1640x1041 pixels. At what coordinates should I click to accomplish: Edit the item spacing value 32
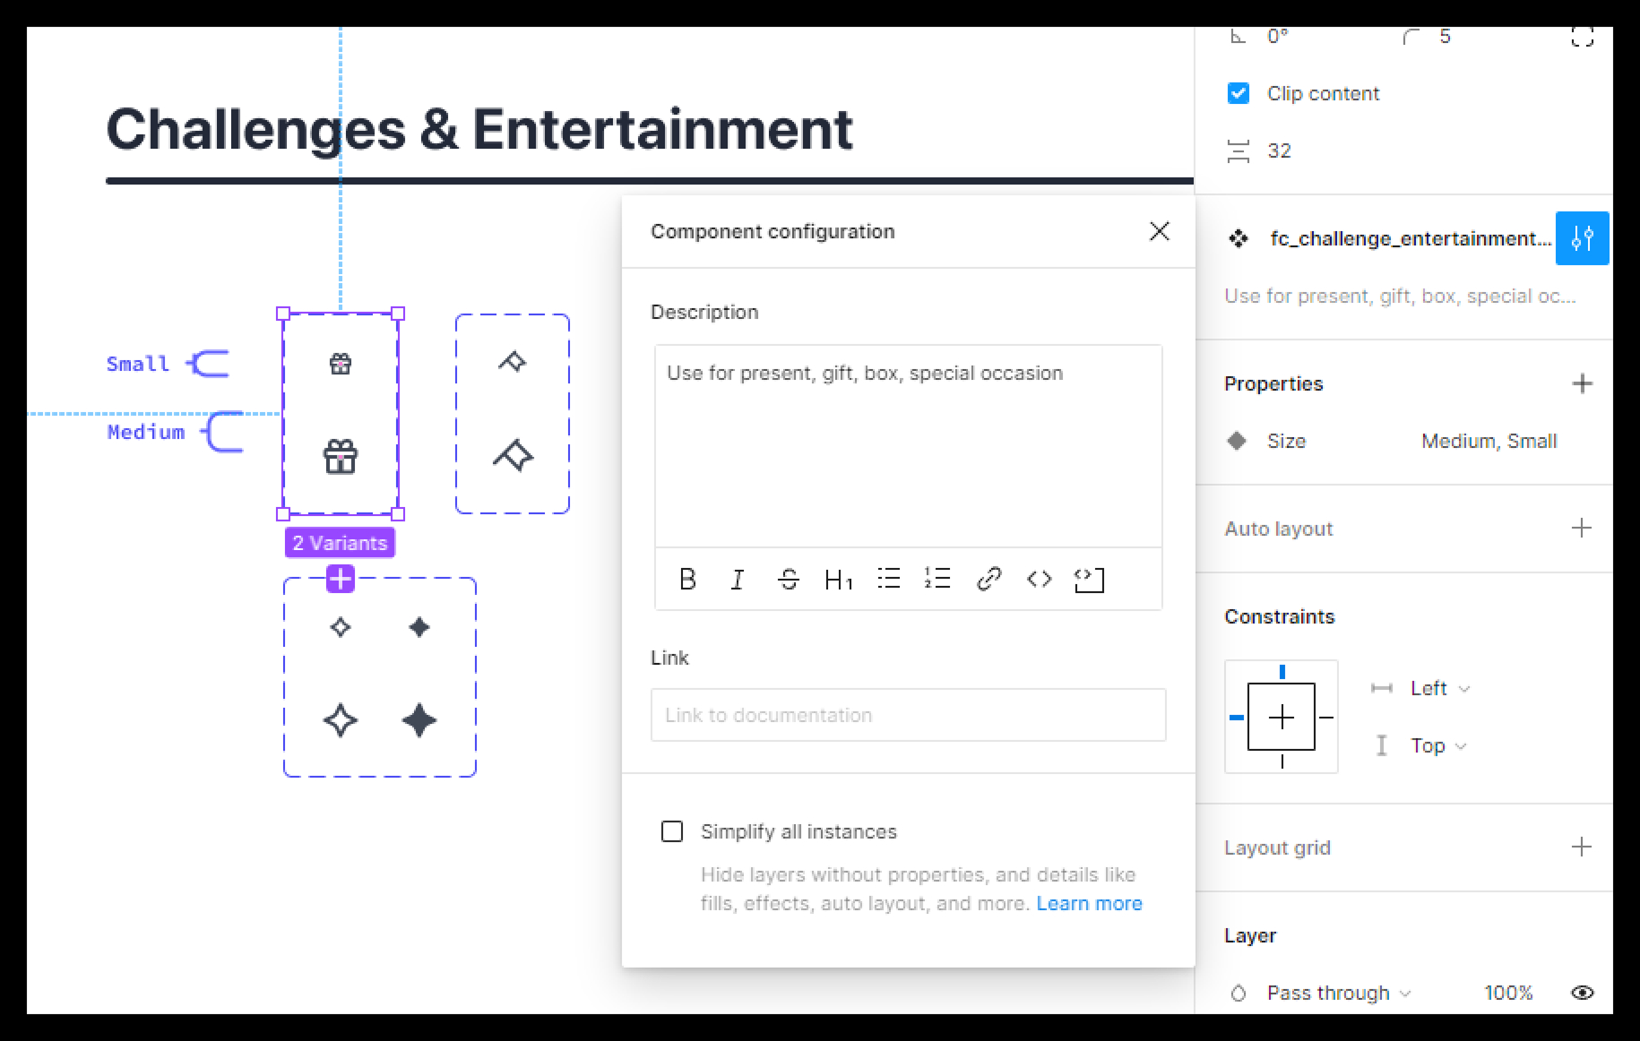(1279, 151)
